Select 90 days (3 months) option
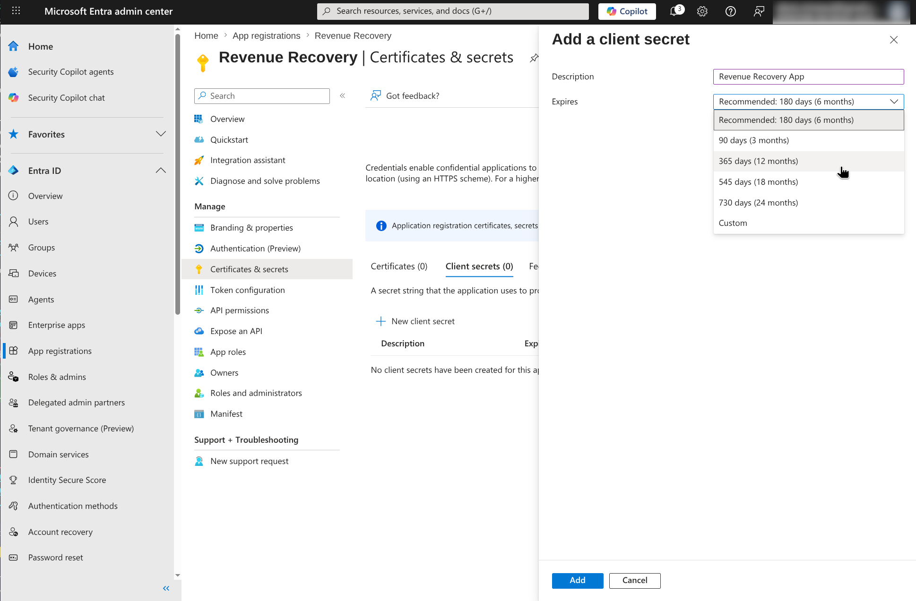916x601 pixels. pos(808,140)
